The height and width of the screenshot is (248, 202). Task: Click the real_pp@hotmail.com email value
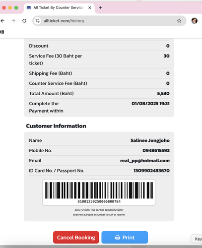[145, 161]
